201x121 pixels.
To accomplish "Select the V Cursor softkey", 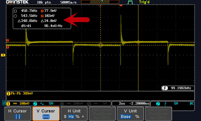I will (x=46, y=114).
